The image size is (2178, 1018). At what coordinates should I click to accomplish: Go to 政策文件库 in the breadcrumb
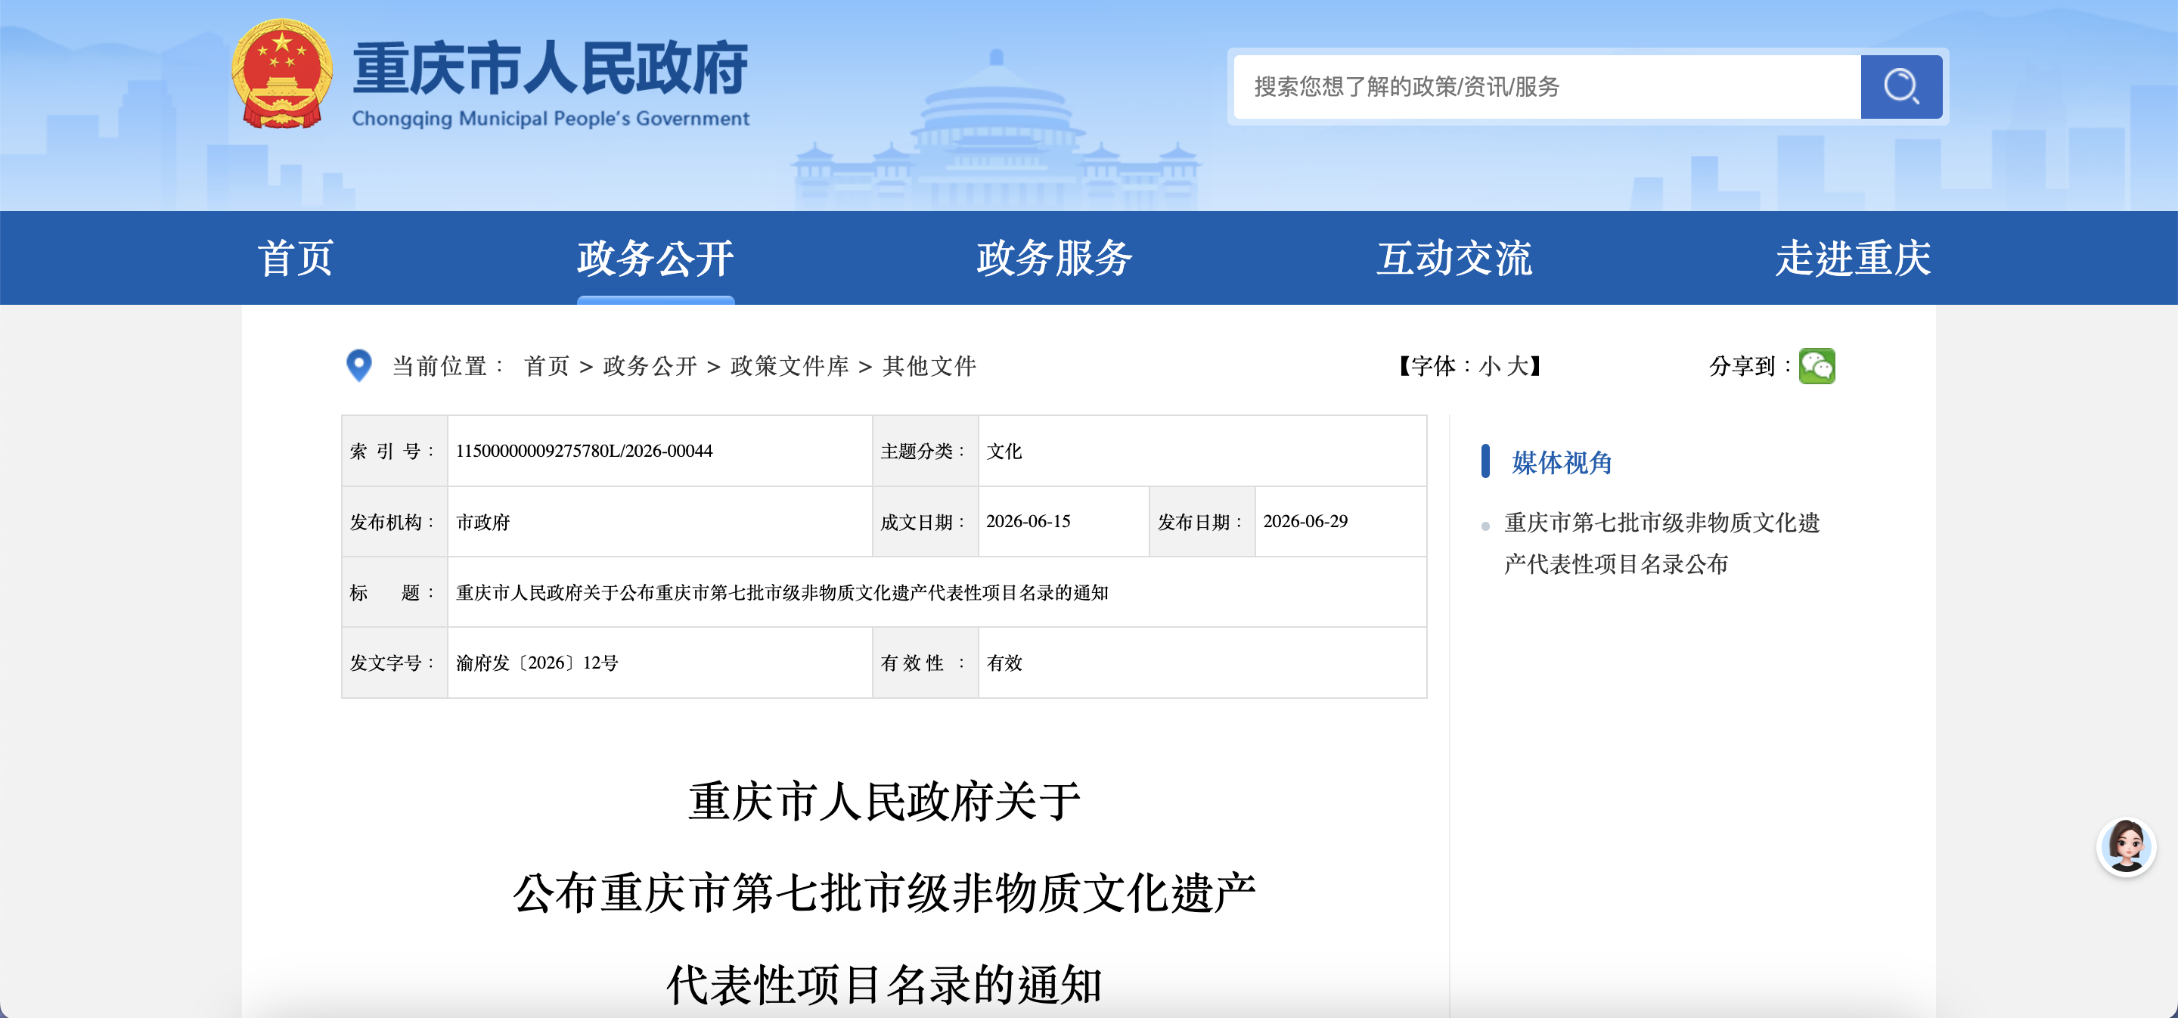click(790, 366)
